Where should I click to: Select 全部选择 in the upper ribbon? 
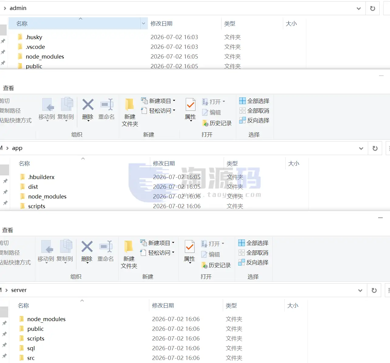point(254,101)
